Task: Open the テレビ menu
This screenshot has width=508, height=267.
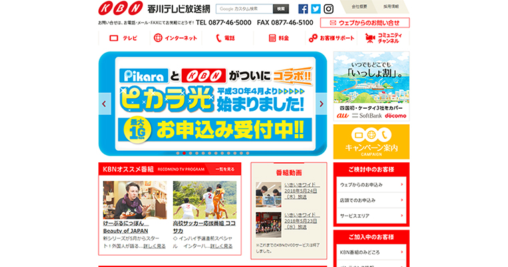Action: [124, 38]
